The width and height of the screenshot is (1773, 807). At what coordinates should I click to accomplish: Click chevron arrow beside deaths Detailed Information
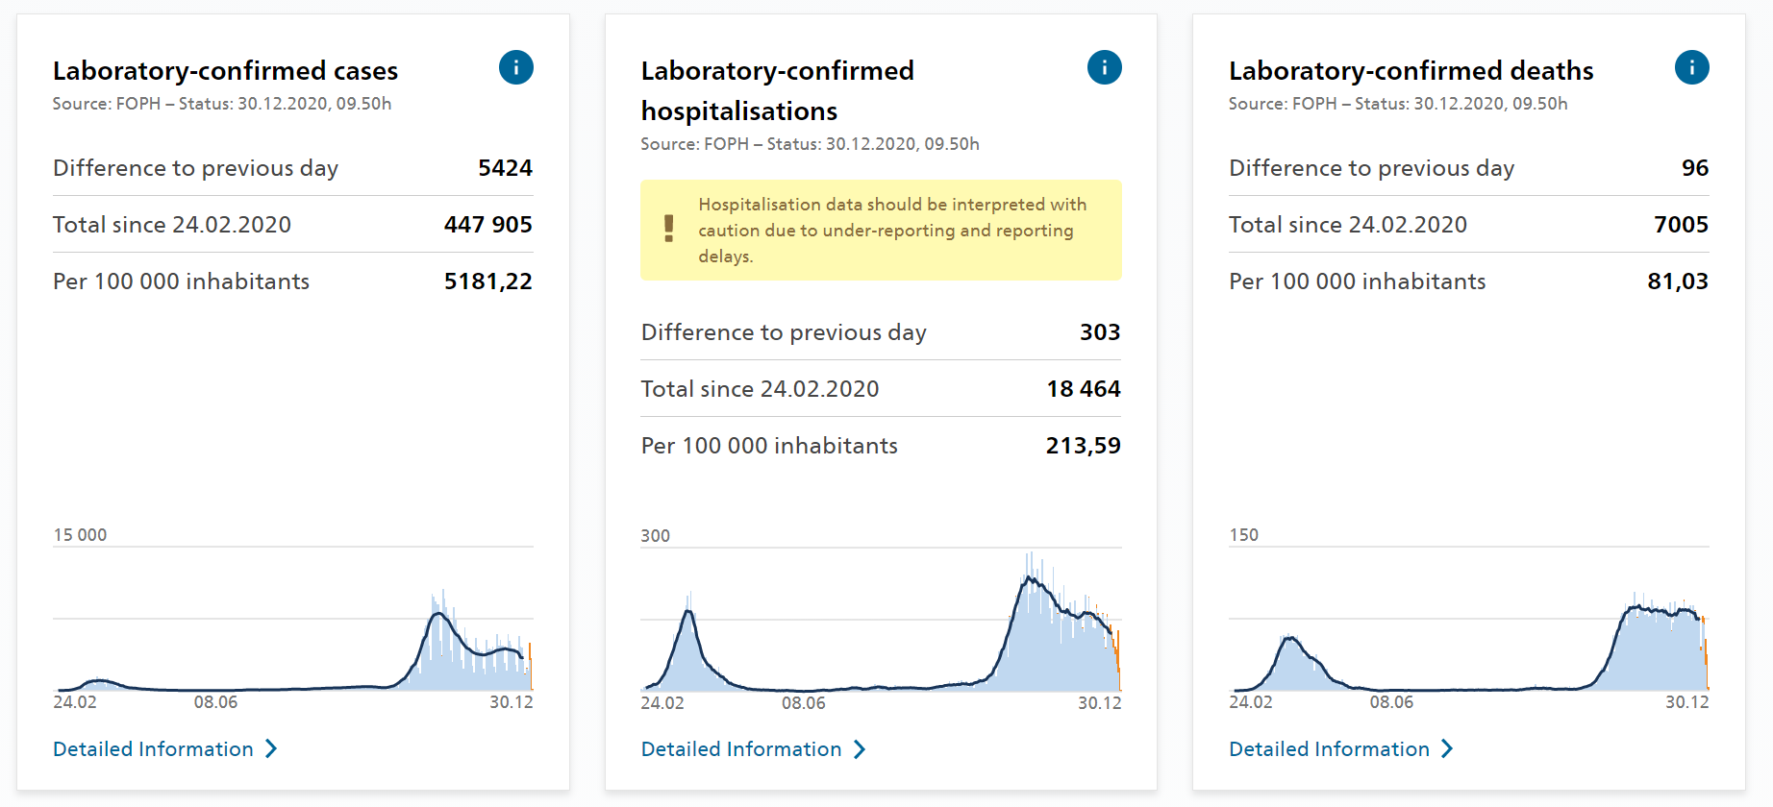(1447, 748)
